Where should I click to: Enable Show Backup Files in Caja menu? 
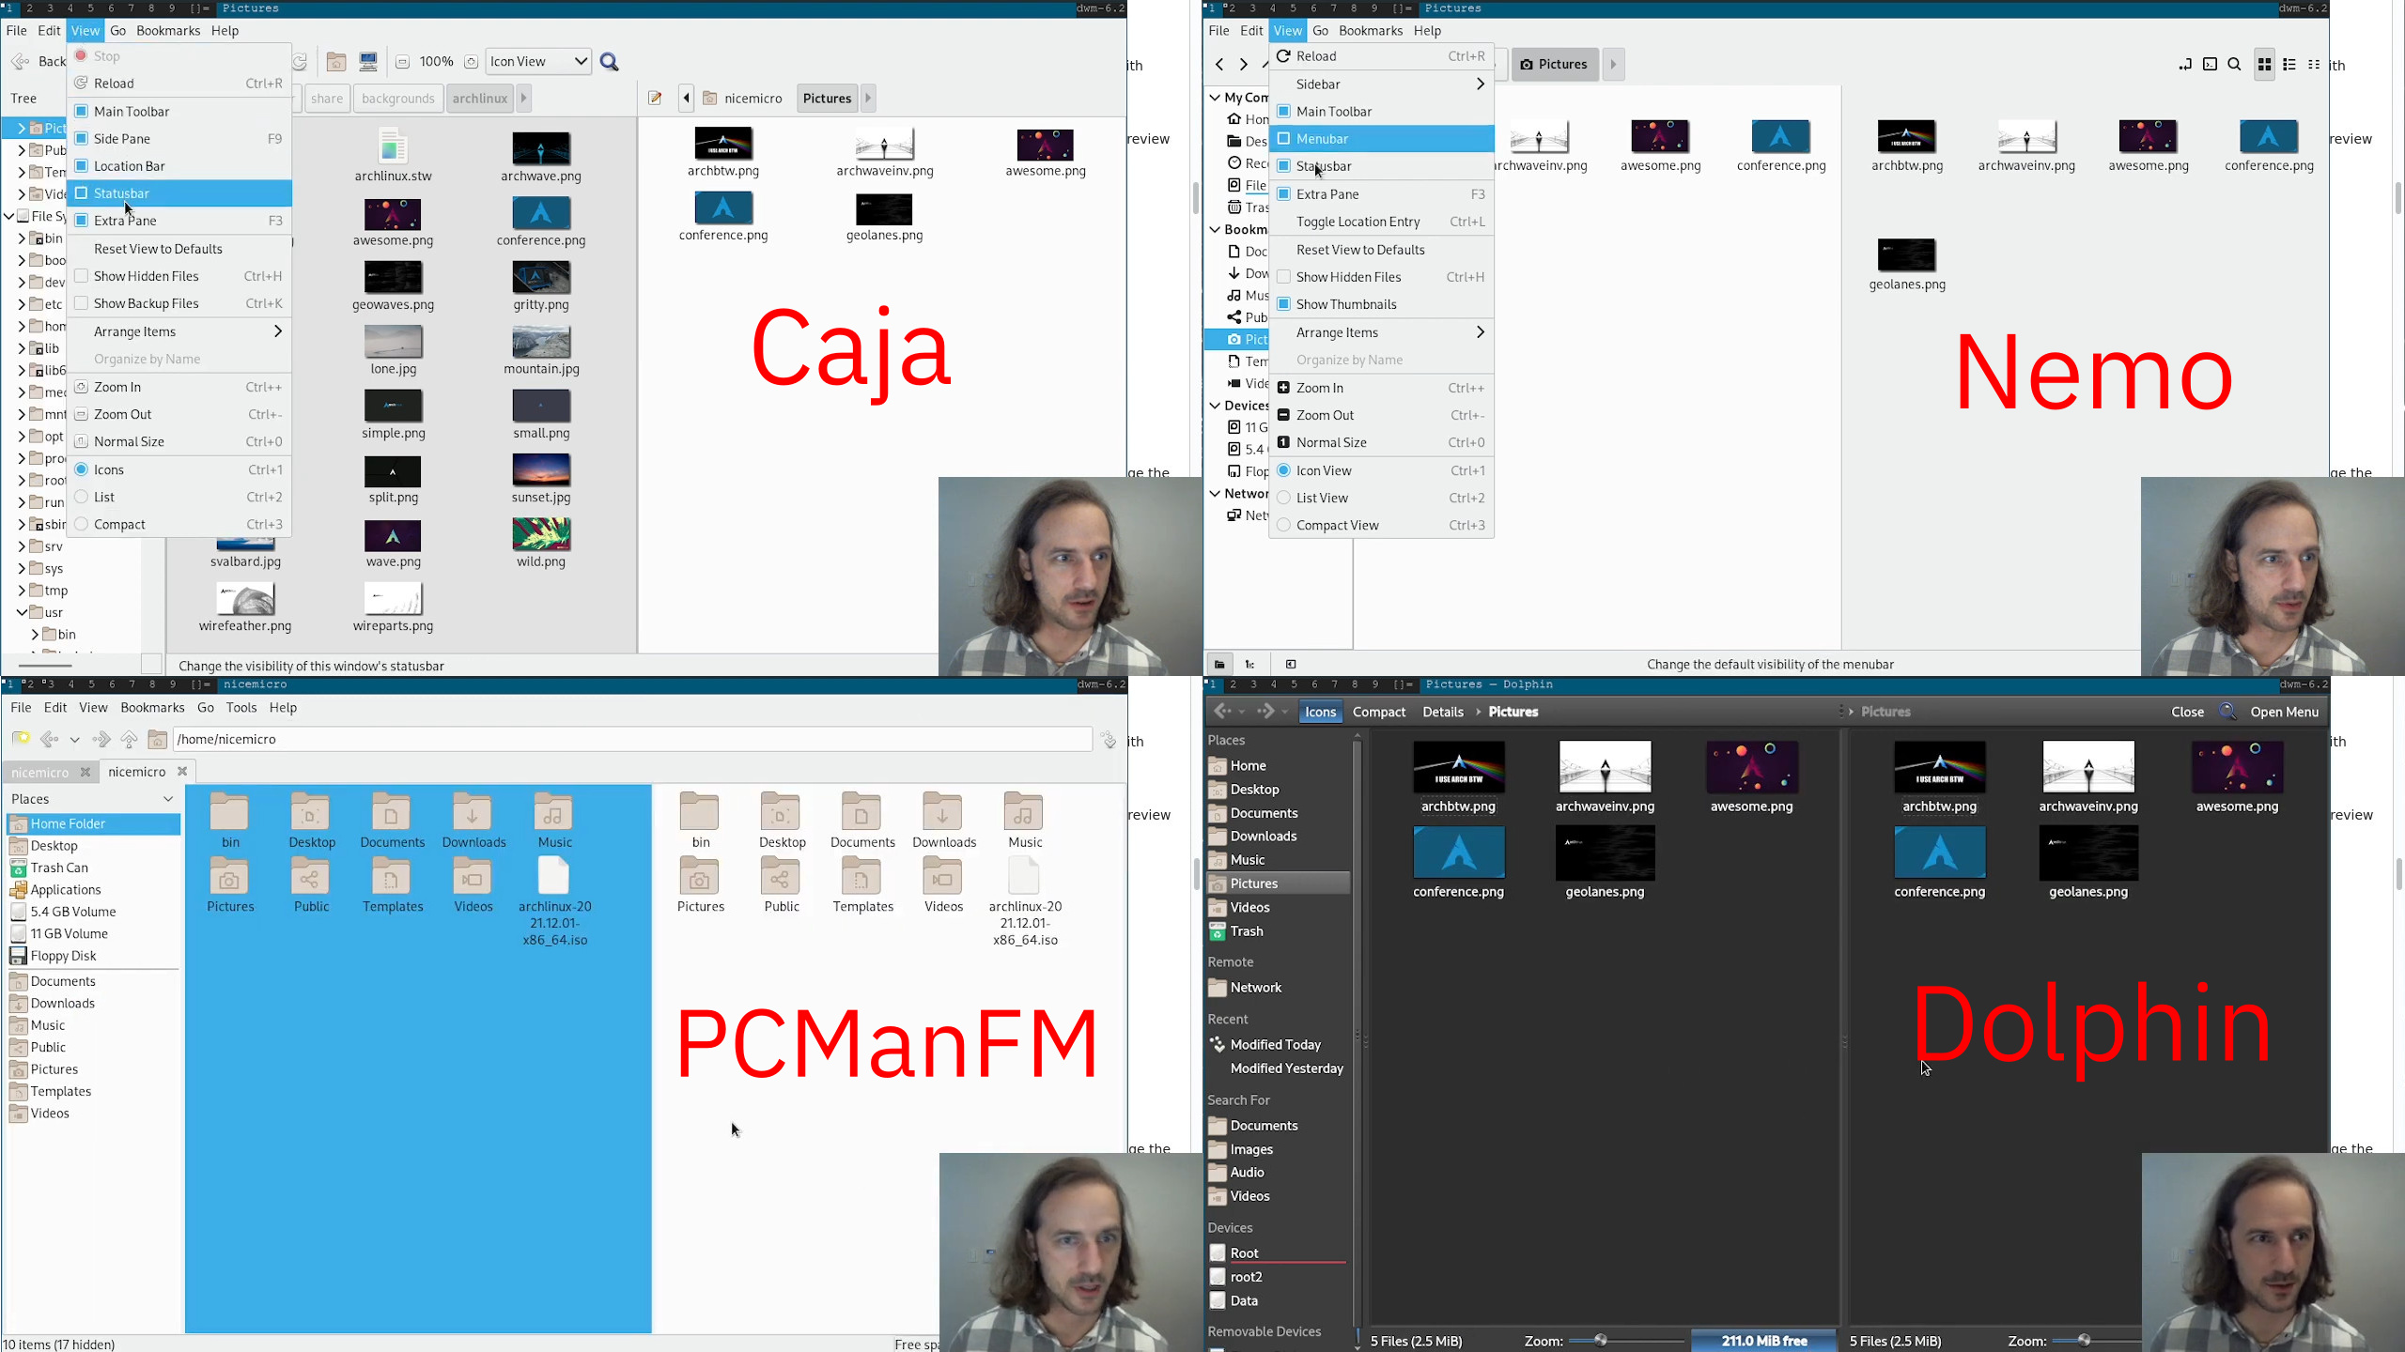(x=82, y=303)
